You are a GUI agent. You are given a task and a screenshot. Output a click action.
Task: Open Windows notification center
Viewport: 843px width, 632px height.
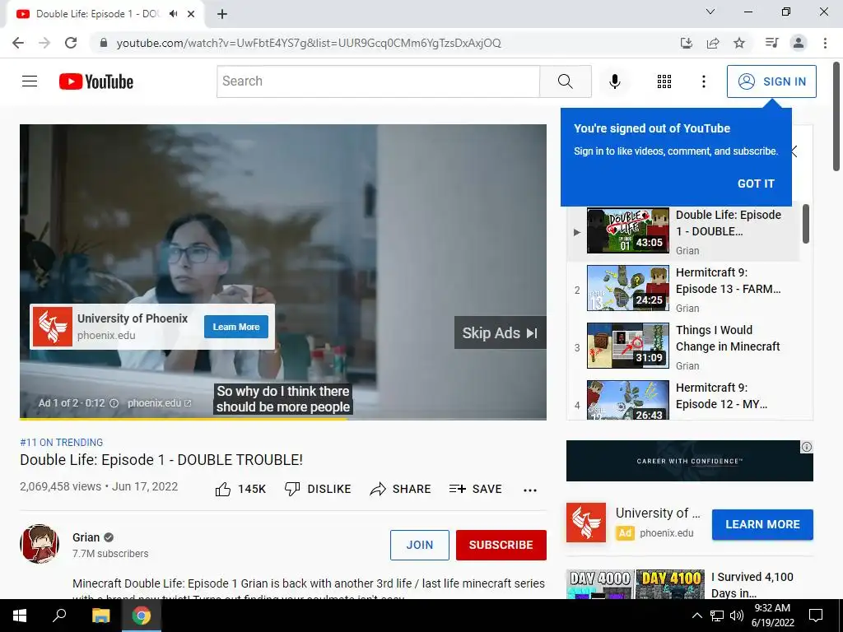pyautogui.click(x=816, y=616)
